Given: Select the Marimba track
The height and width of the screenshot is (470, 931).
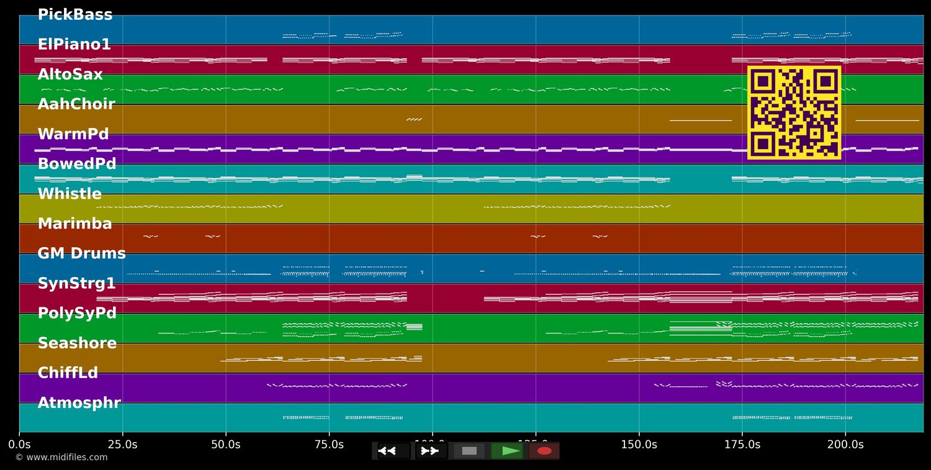Looking at the screenshot, I should tap(75, 223).
